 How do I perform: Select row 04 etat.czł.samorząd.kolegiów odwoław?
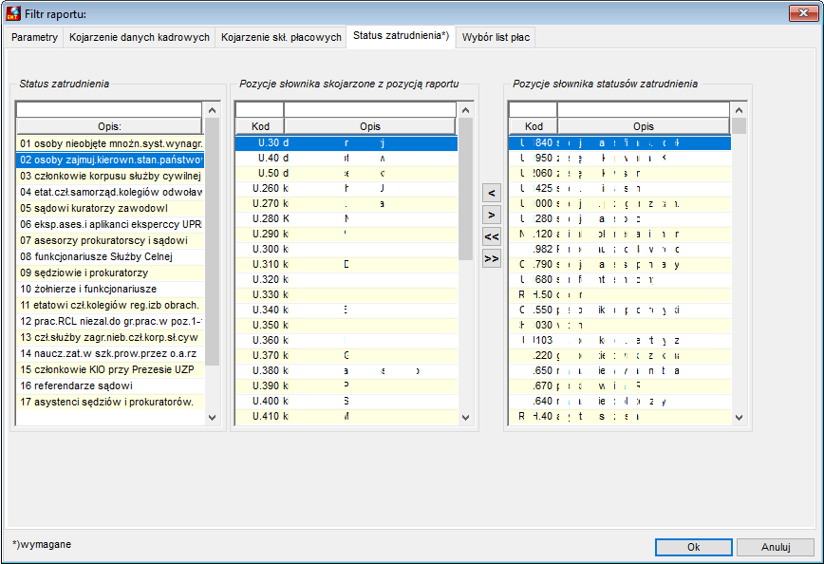(110, 192)
